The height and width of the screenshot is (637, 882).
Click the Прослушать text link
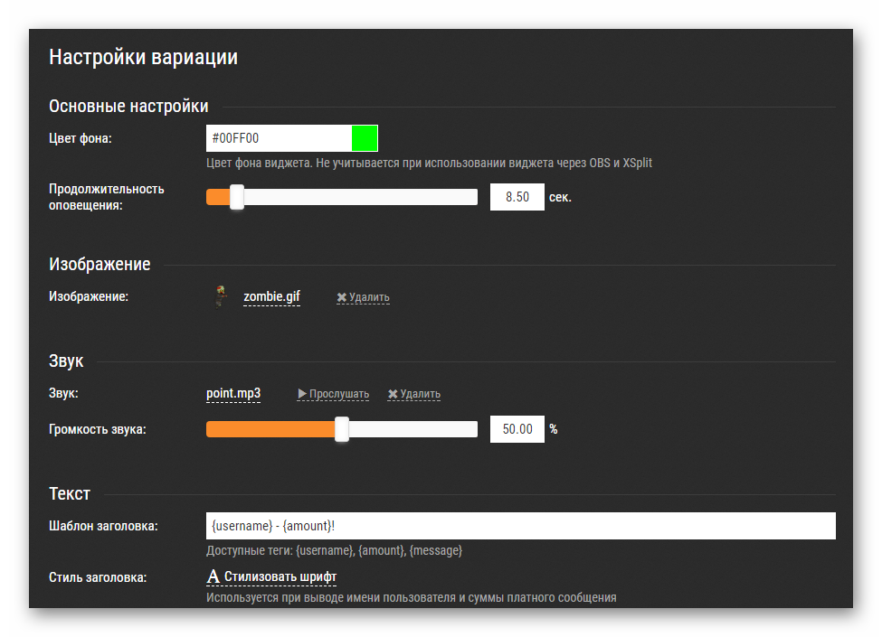point(339,394)
